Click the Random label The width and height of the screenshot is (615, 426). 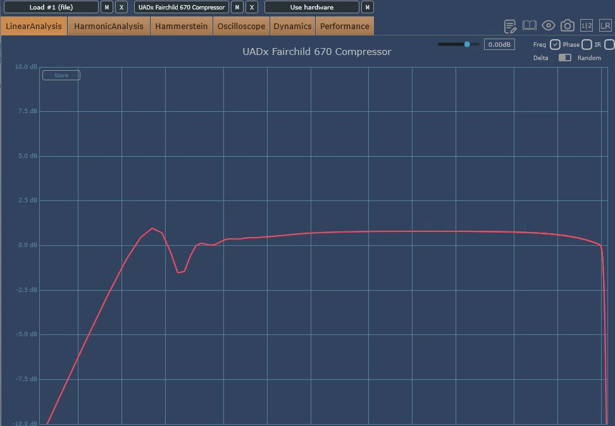coord(589,58)
